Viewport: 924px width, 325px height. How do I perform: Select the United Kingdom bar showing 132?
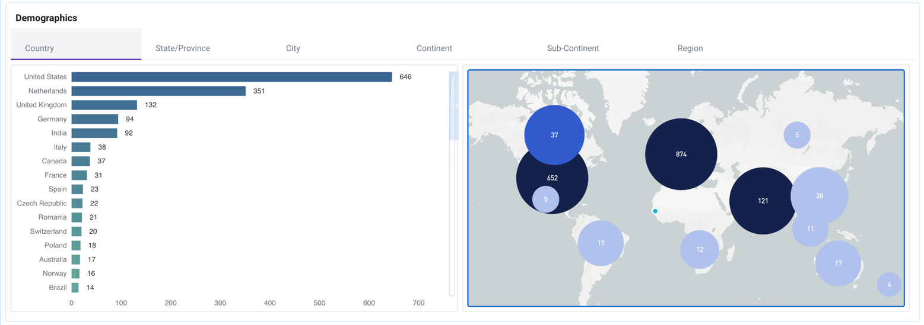tap(104, 105)
